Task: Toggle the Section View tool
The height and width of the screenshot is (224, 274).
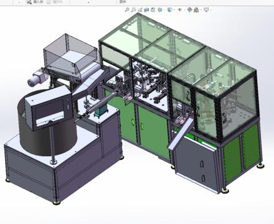Action: click(x=146, y=9)
